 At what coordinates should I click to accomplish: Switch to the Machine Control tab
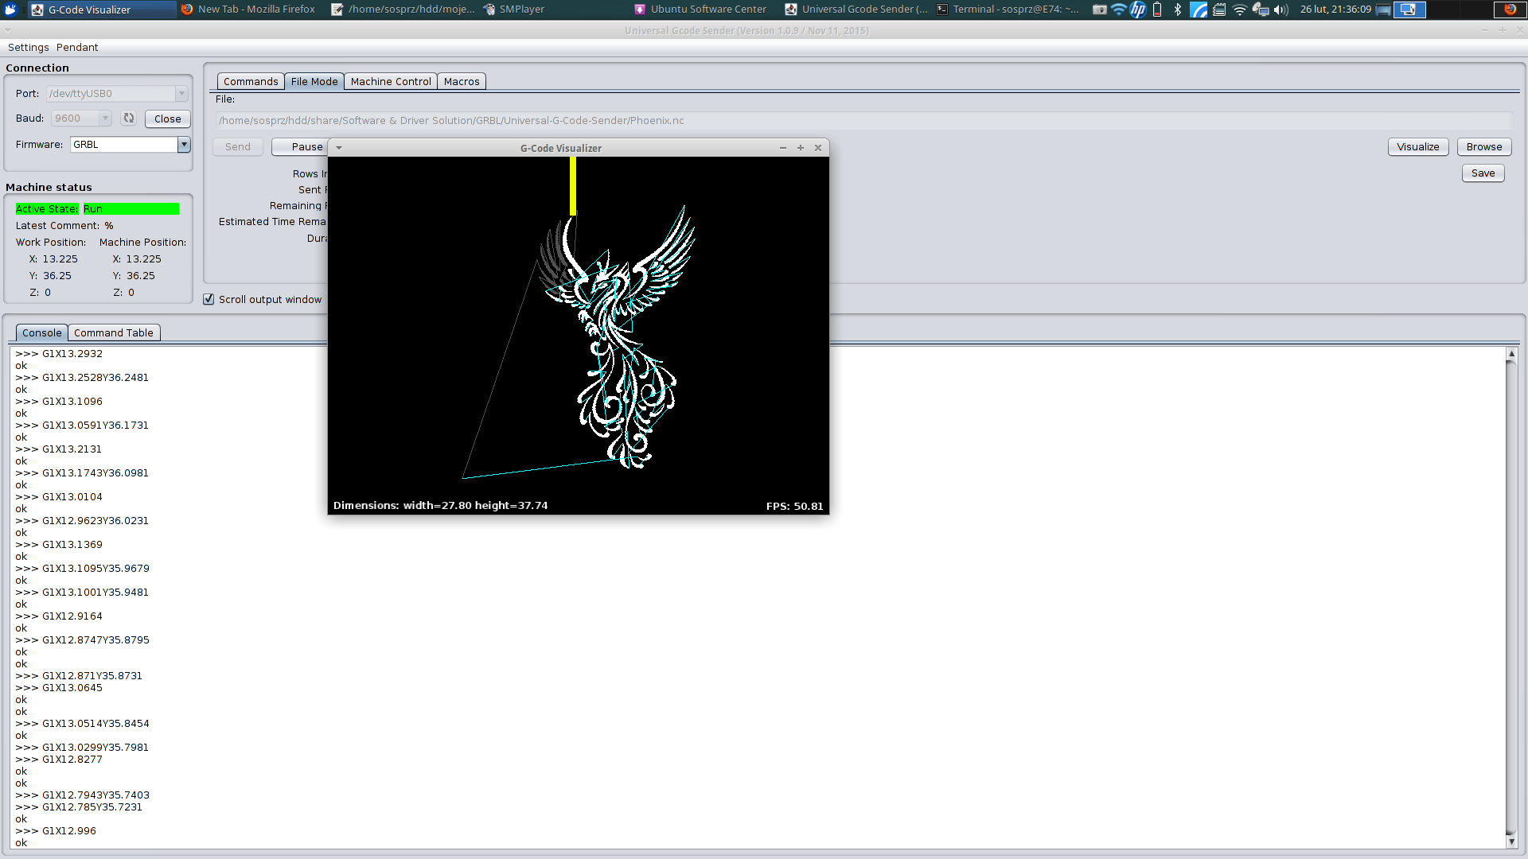click(x=391, y=81)
